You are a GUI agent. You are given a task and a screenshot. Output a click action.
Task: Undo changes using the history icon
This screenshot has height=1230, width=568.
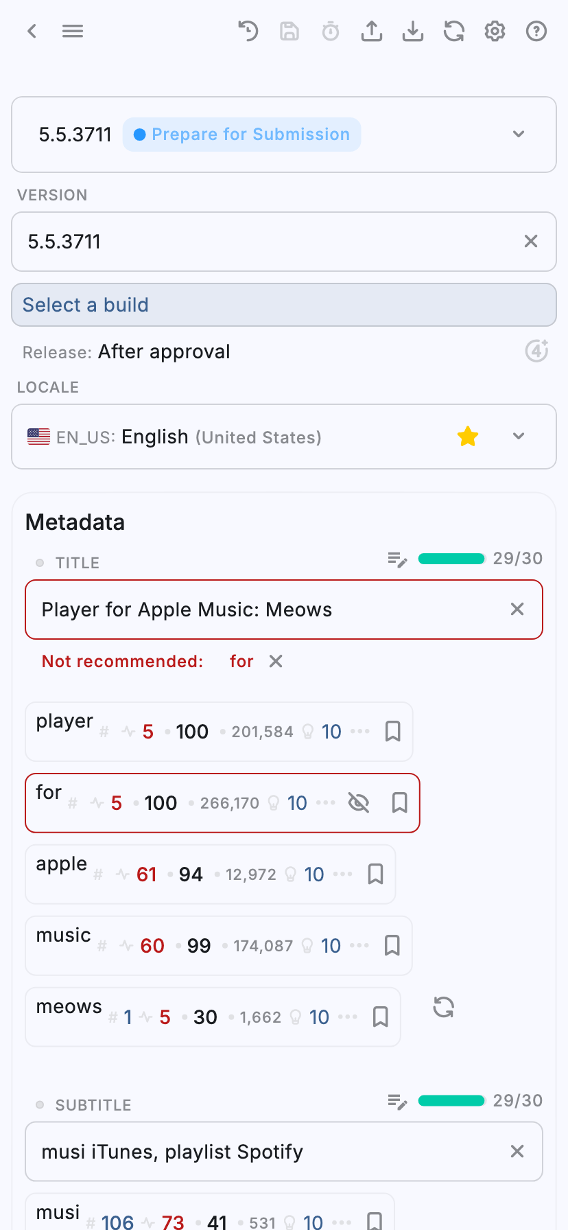(x=248, y=31)
